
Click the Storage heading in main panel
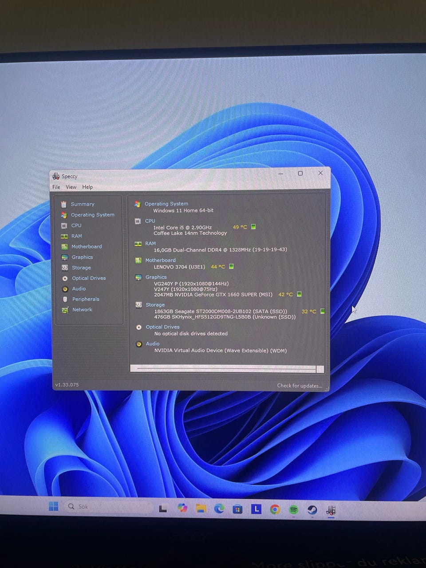pos(155,305)
